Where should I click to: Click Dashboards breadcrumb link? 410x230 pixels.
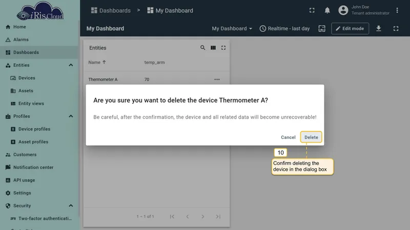[111, 10]
